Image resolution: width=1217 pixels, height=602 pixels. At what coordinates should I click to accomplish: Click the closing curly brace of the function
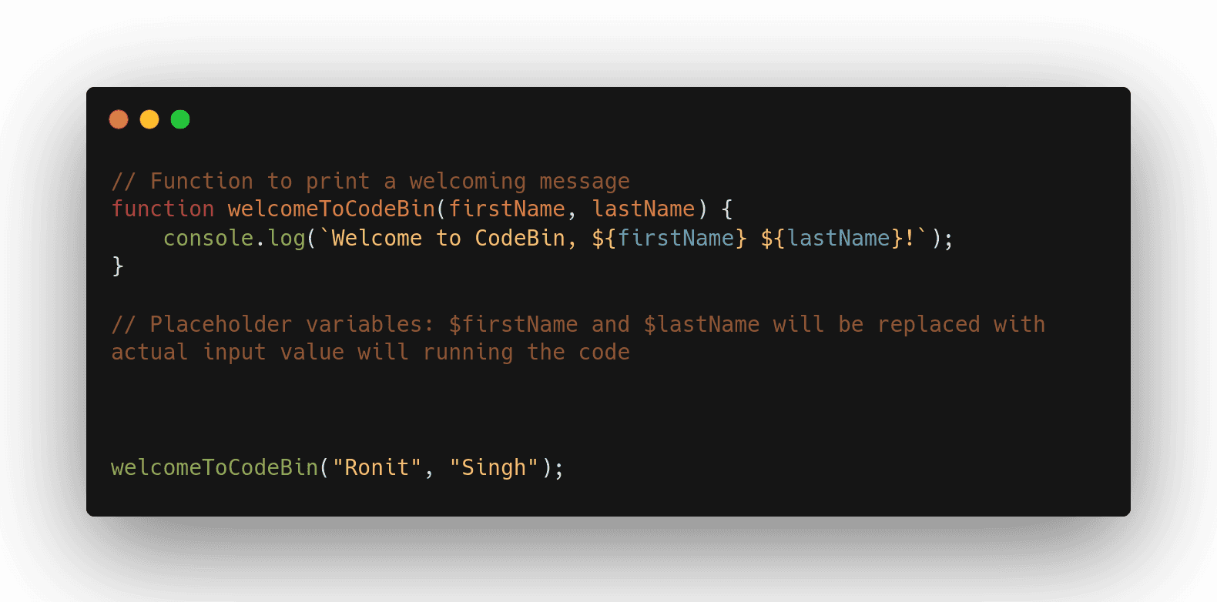[118, 266]
